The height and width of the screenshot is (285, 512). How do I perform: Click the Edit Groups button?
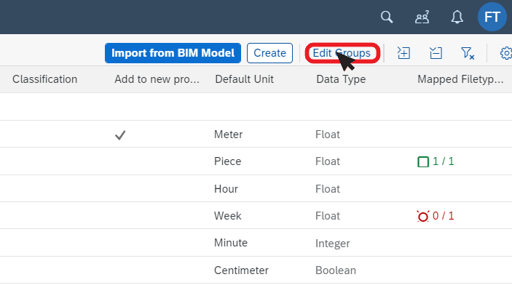pos(342,53)
